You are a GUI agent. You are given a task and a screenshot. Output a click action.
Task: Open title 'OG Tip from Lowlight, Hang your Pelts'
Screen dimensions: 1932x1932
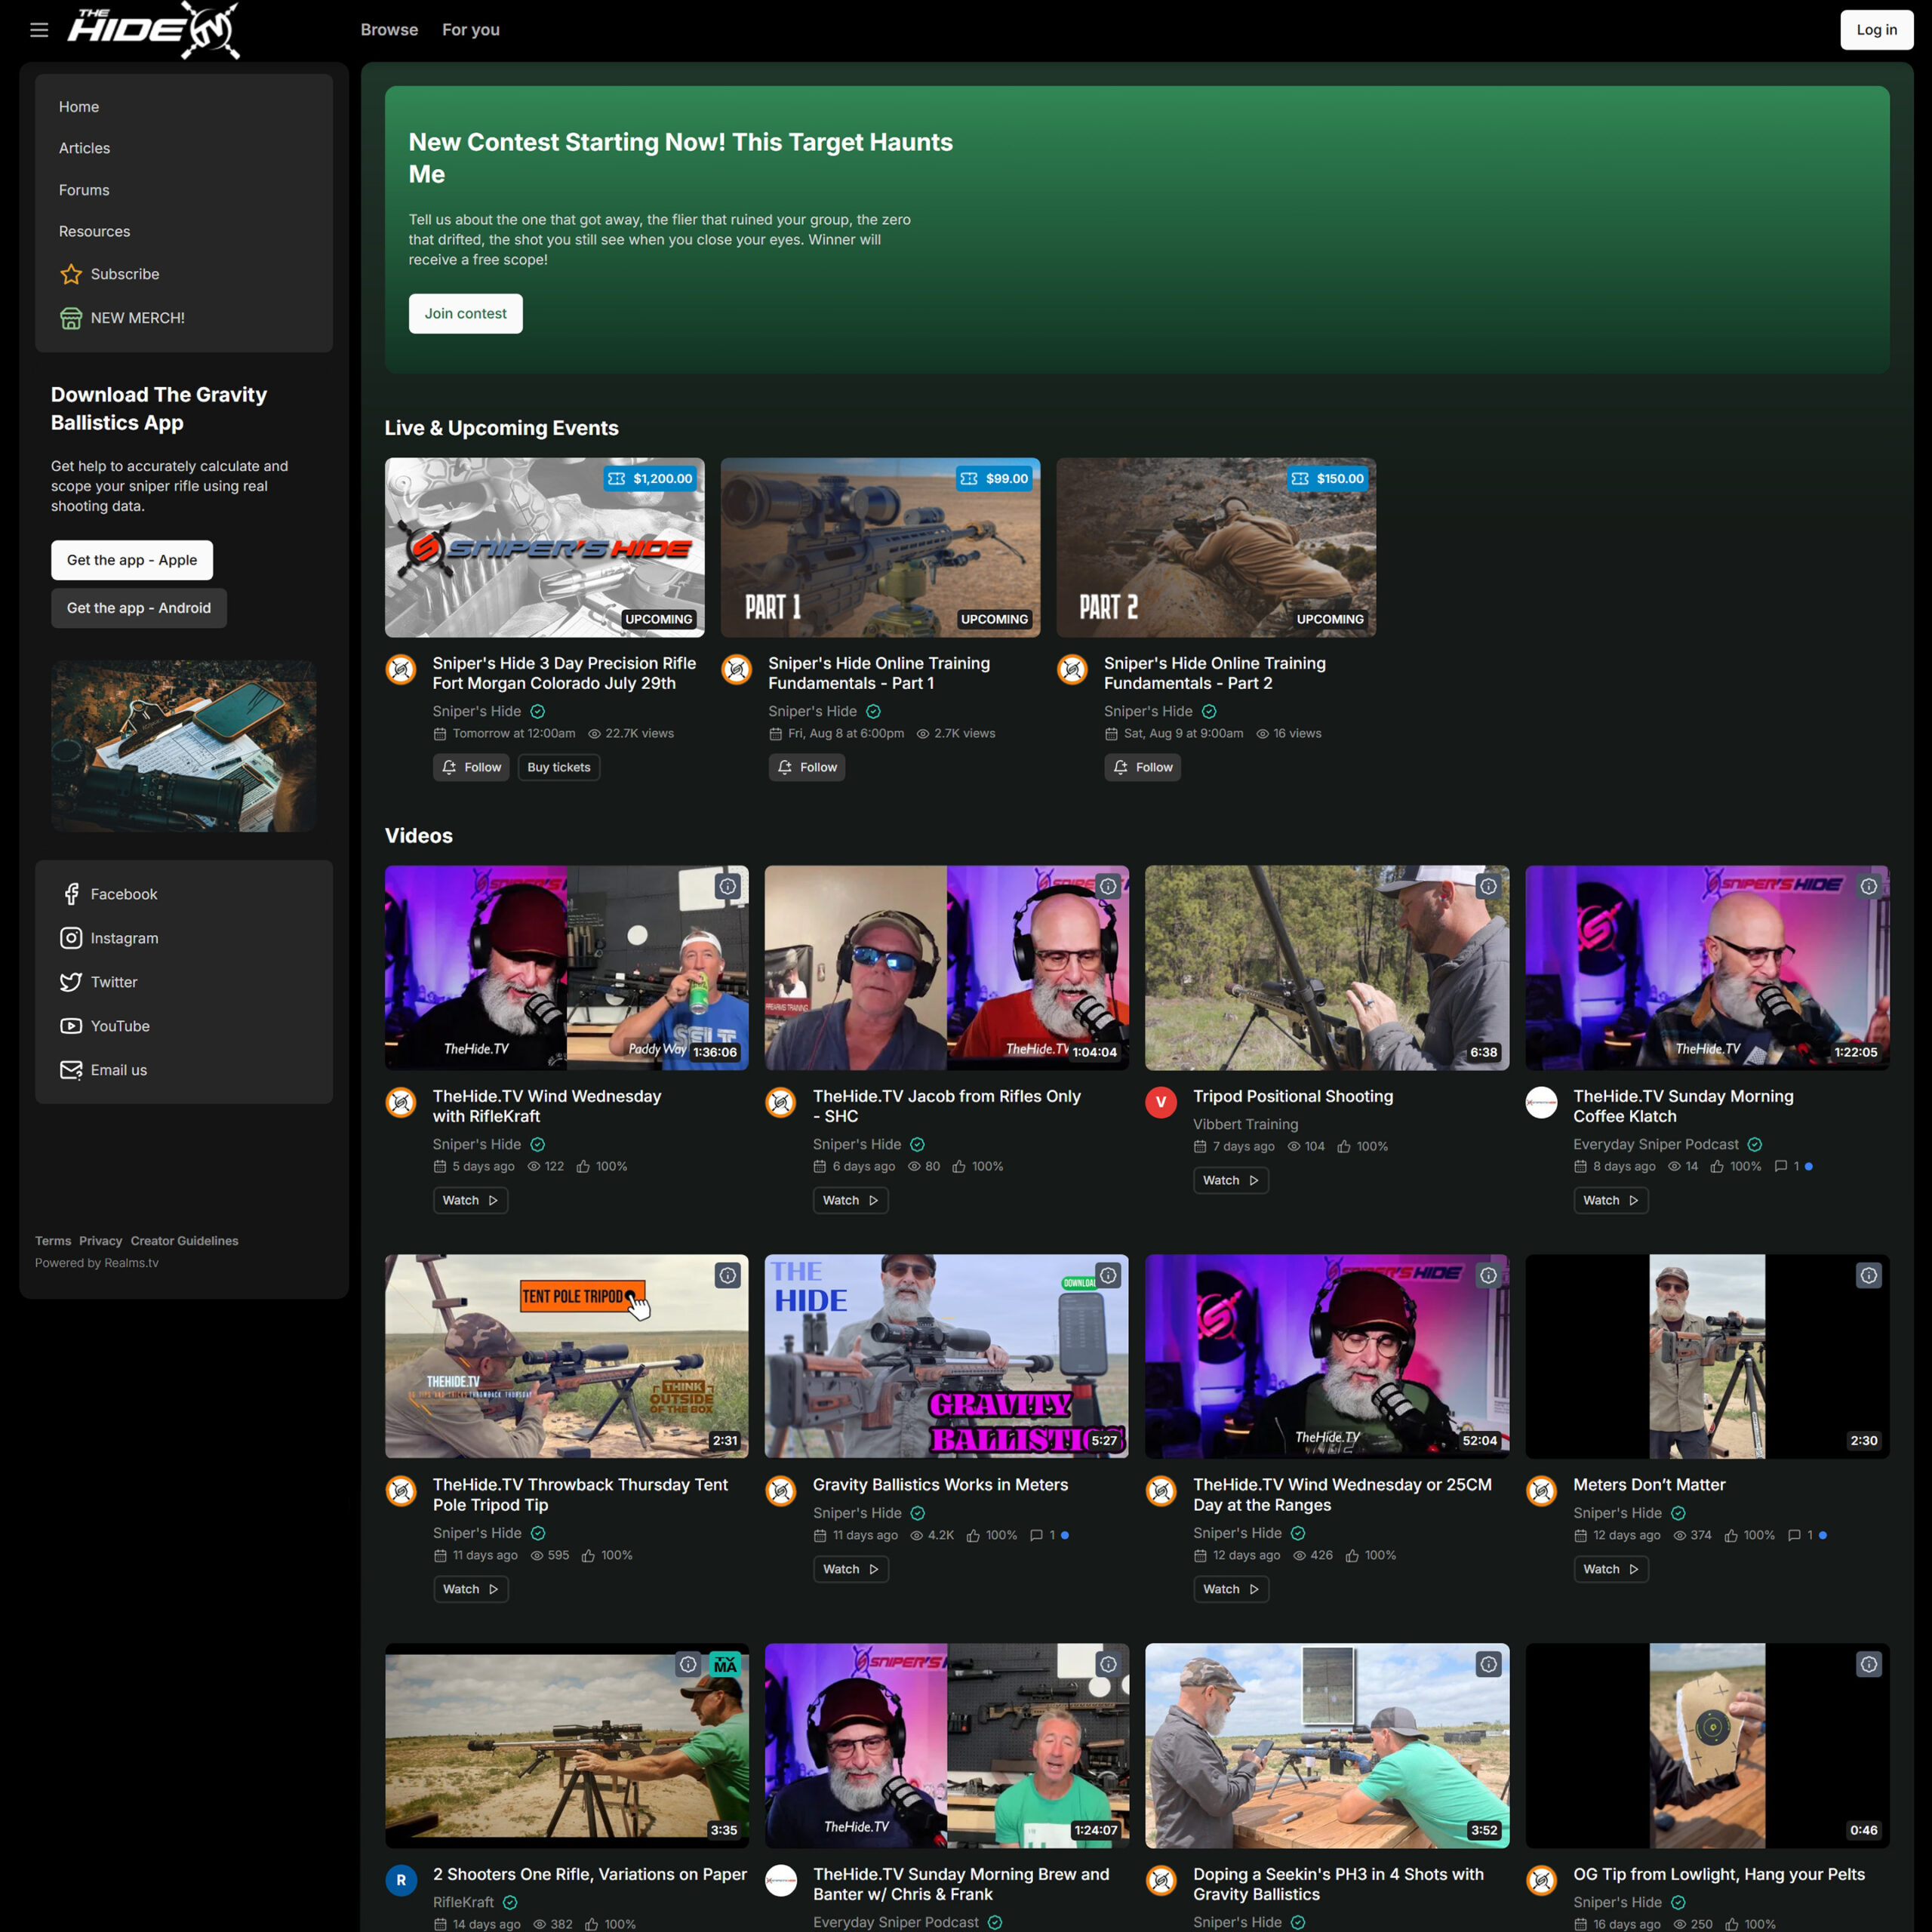tap(1719, 1874)
